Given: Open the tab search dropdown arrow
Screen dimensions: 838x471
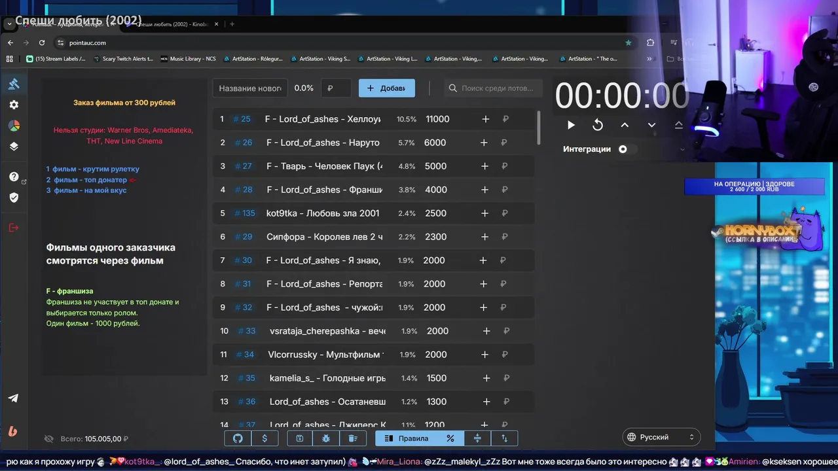Looking at the screenshot, I should (x=9, y=24).
